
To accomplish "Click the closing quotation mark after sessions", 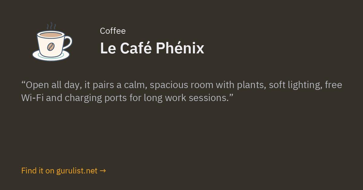I will [x=231, y=95].
